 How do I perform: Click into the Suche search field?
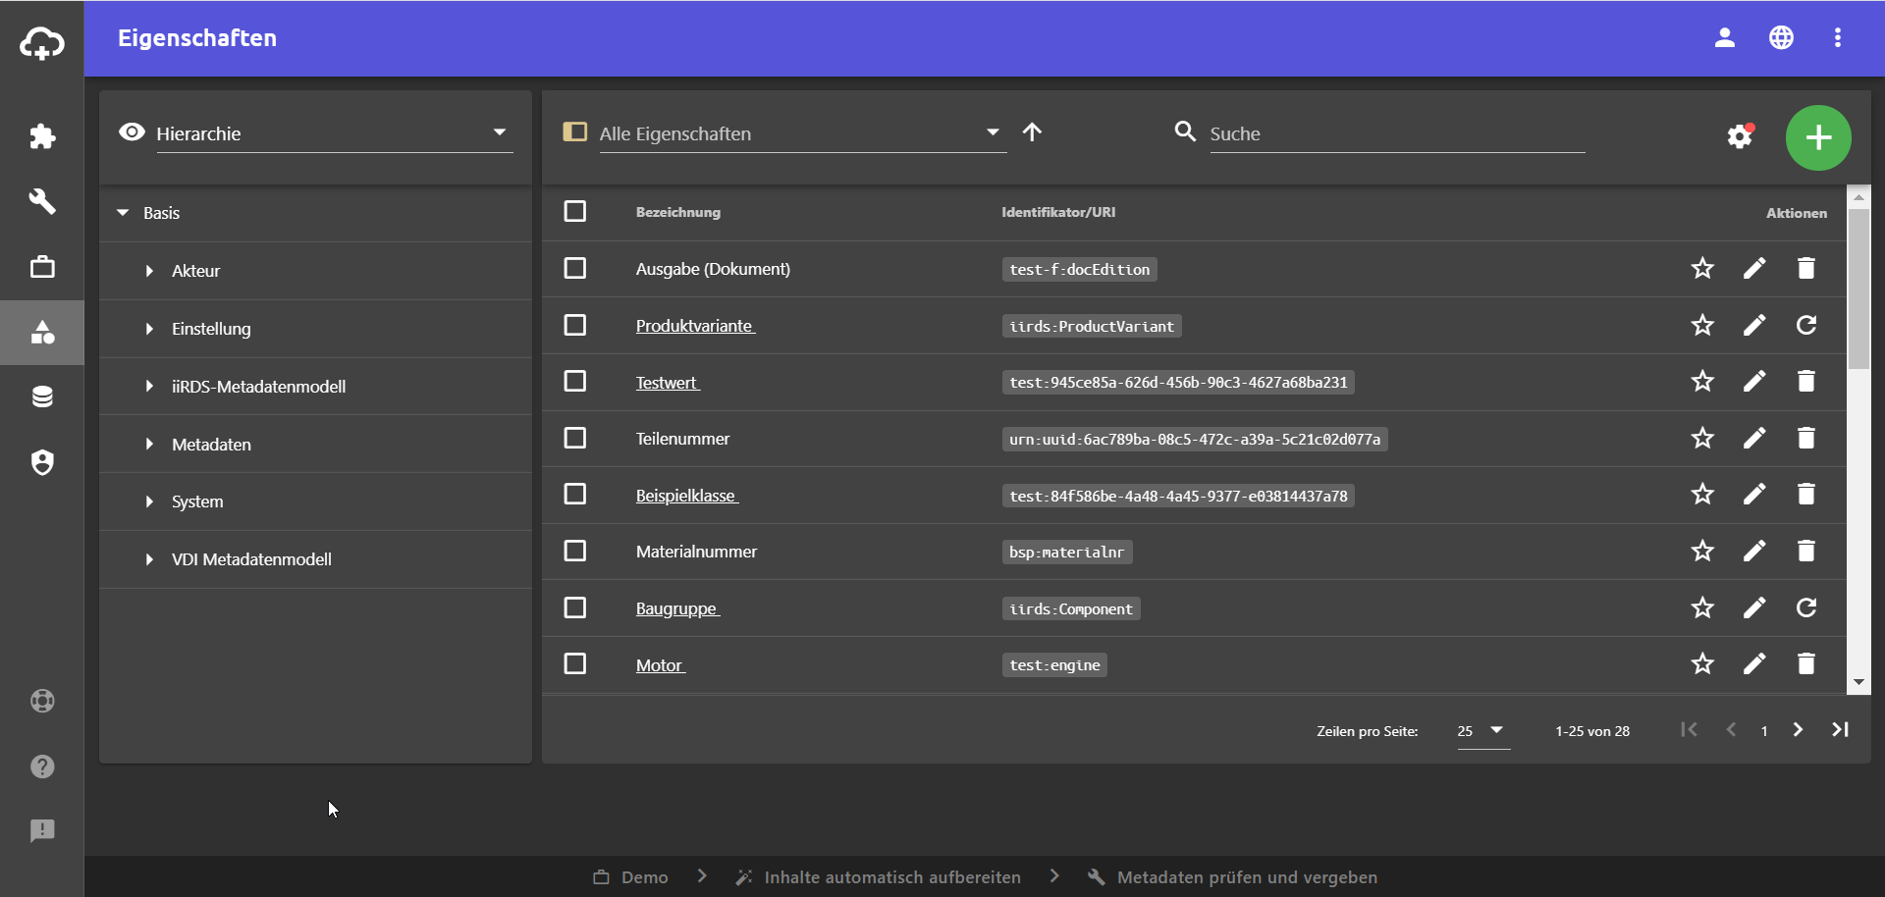[1397, 133]
